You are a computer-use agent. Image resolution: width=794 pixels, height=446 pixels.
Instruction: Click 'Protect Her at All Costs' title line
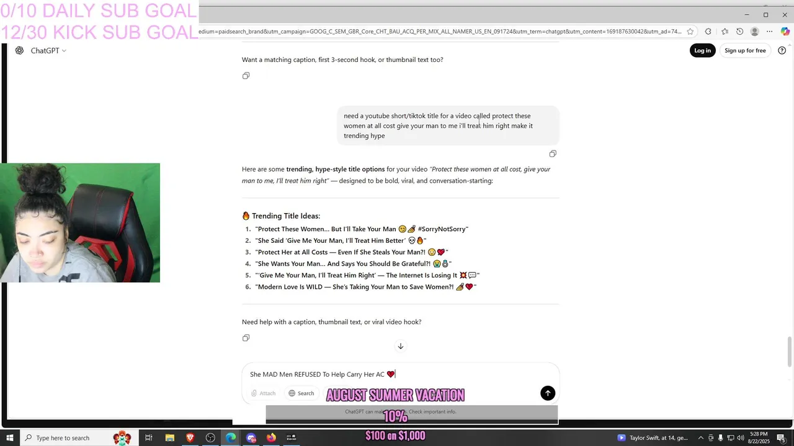[351, 252]
